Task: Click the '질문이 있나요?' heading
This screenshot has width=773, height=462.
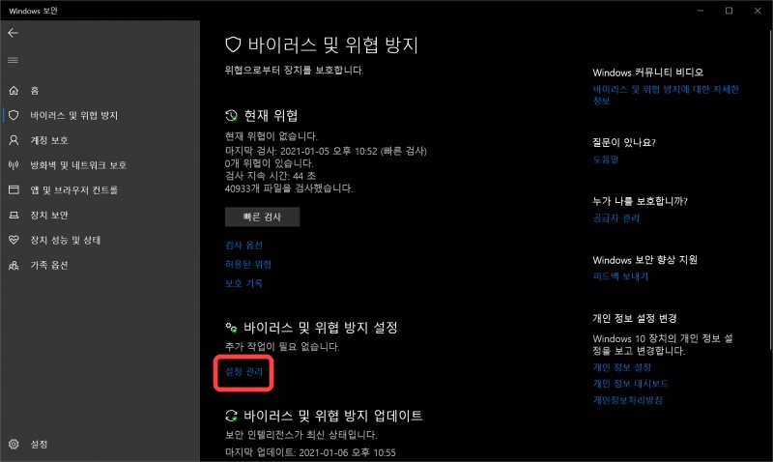Action: [623, 142]
